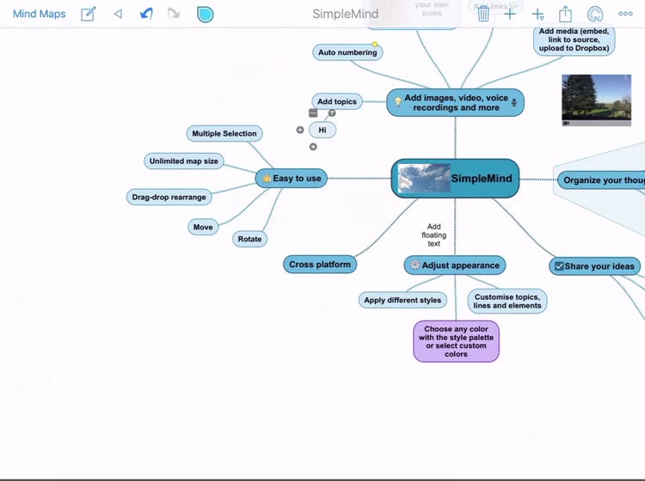
Task: Open the more options ellipsis menu
Action: [x=625, y=14]
